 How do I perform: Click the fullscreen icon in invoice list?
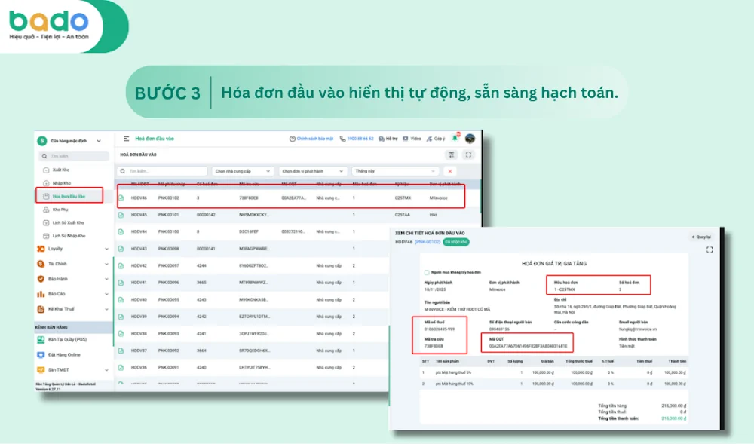(468, 155)
